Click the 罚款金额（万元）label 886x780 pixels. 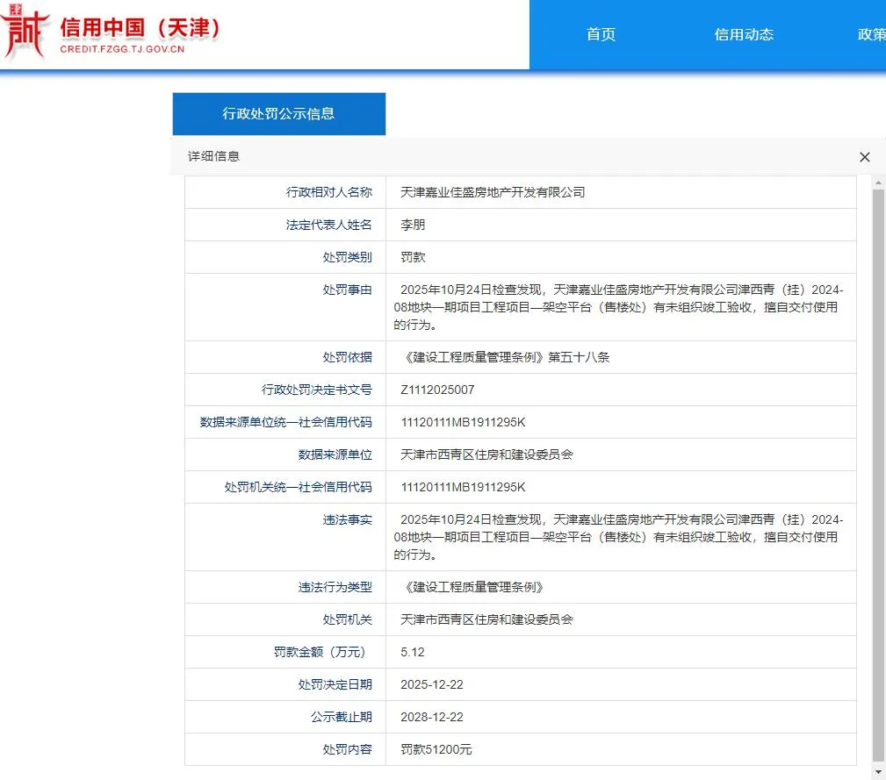point(322,652)
